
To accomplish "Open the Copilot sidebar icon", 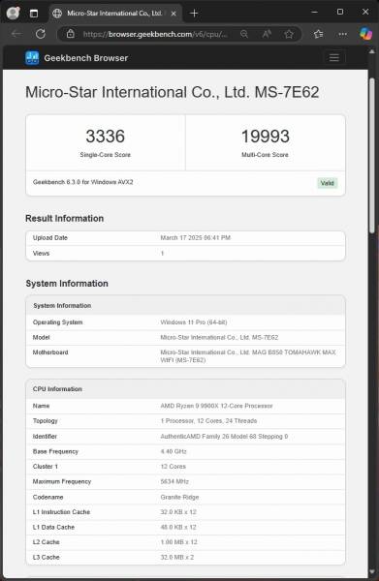I will [365, 34].
